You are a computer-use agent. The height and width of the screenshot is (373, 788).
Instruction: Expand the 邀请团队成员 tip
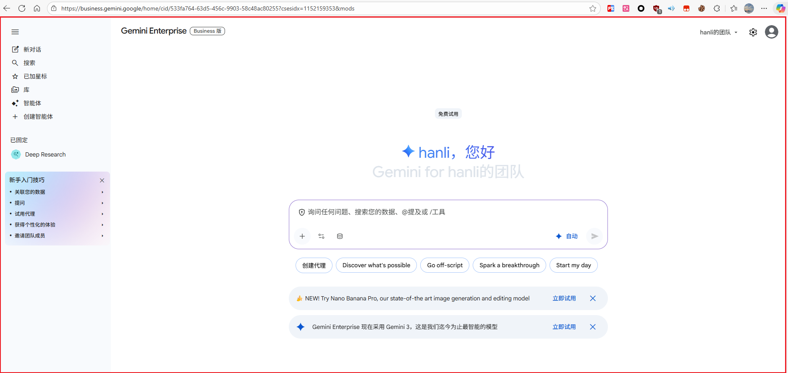point(57,236)
